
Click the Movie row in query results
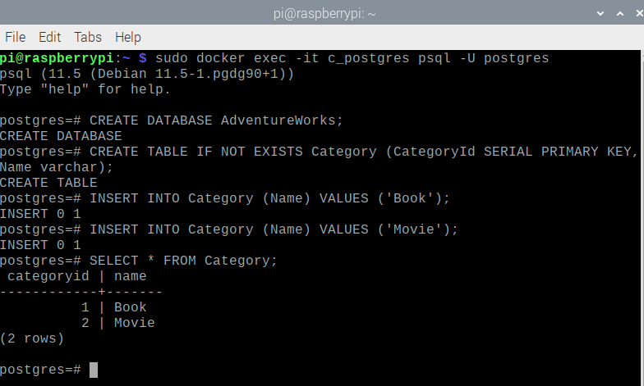click(x=134, y=323)
